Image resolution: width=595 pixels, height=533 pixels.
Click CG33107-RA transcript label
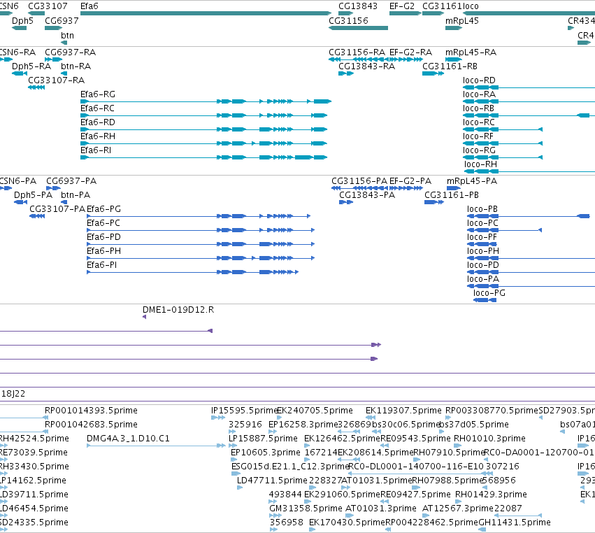pos(56,80)
